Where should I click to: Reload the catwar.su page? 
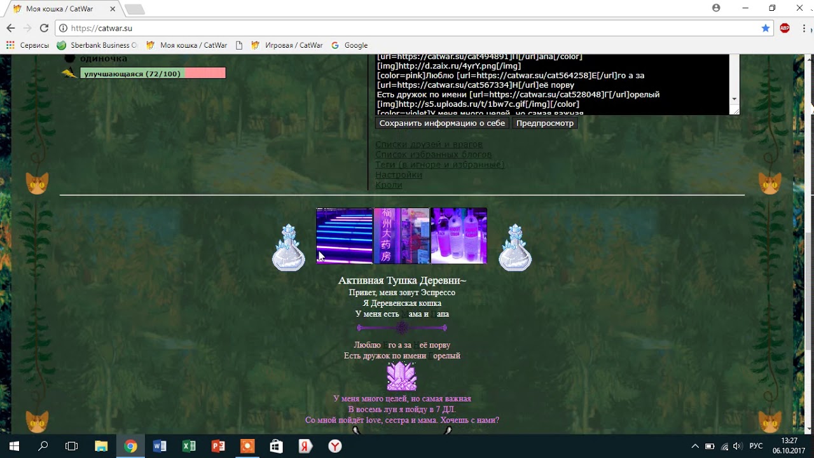click(44, 28)
